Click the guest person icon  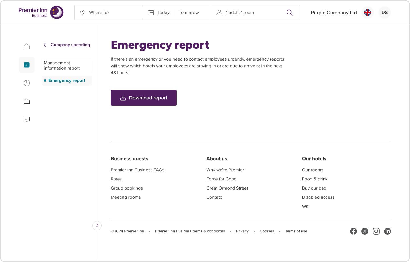(x=219, y=13)
